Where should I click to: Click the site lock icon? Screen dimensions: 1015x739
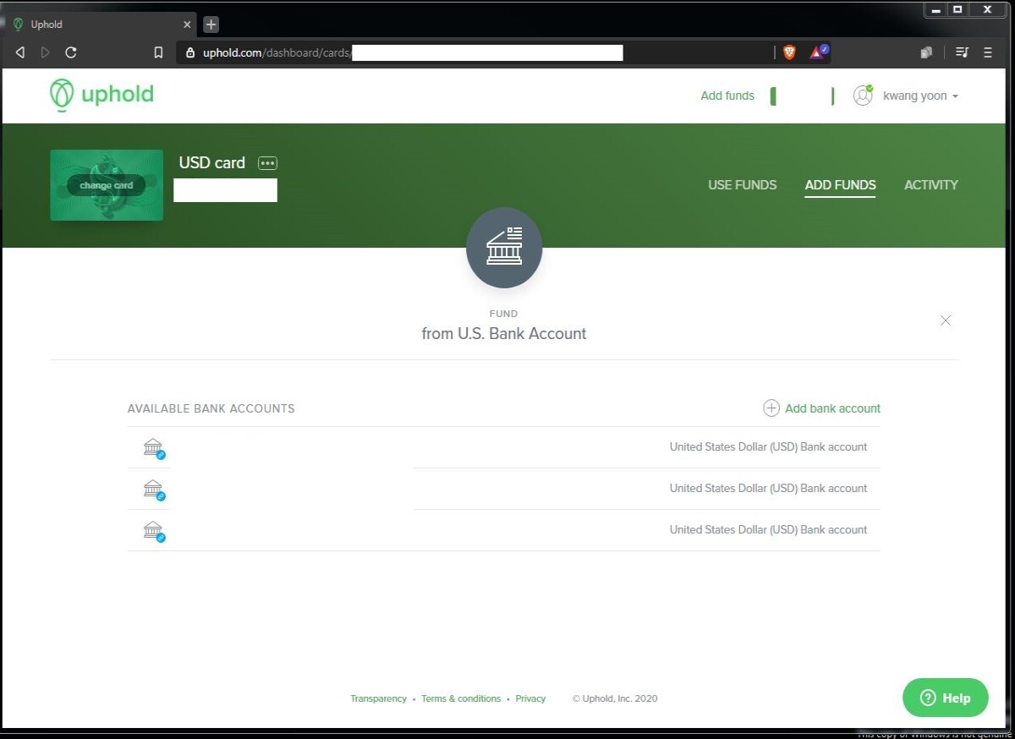click(x=190, y=52)
